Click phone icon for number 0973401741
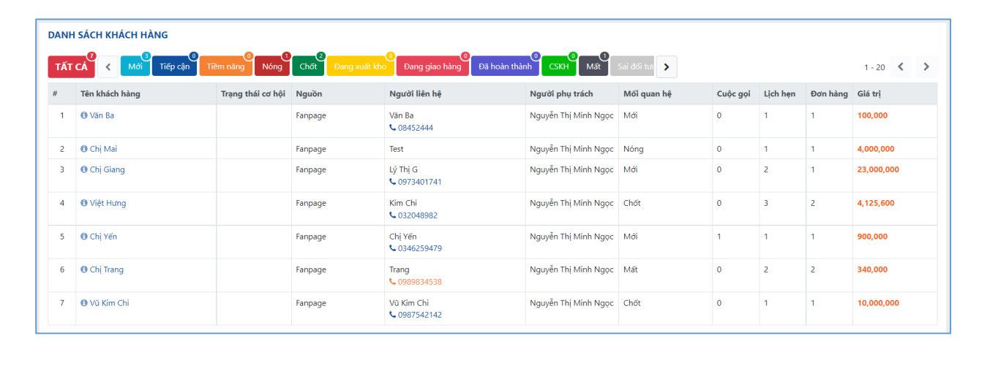The image size is (998, 390). point(393,182)
